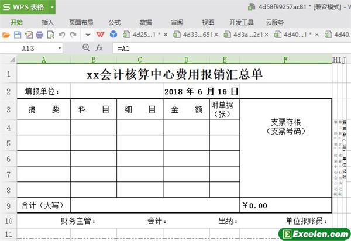Select column E header

(x=225, y=60)
